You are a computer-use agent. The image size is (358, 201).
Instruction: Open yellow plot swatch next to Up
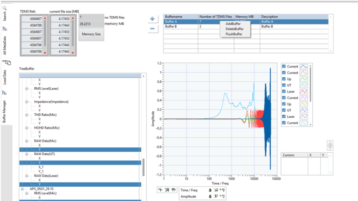pyautogui.click(x=304, y=104)
